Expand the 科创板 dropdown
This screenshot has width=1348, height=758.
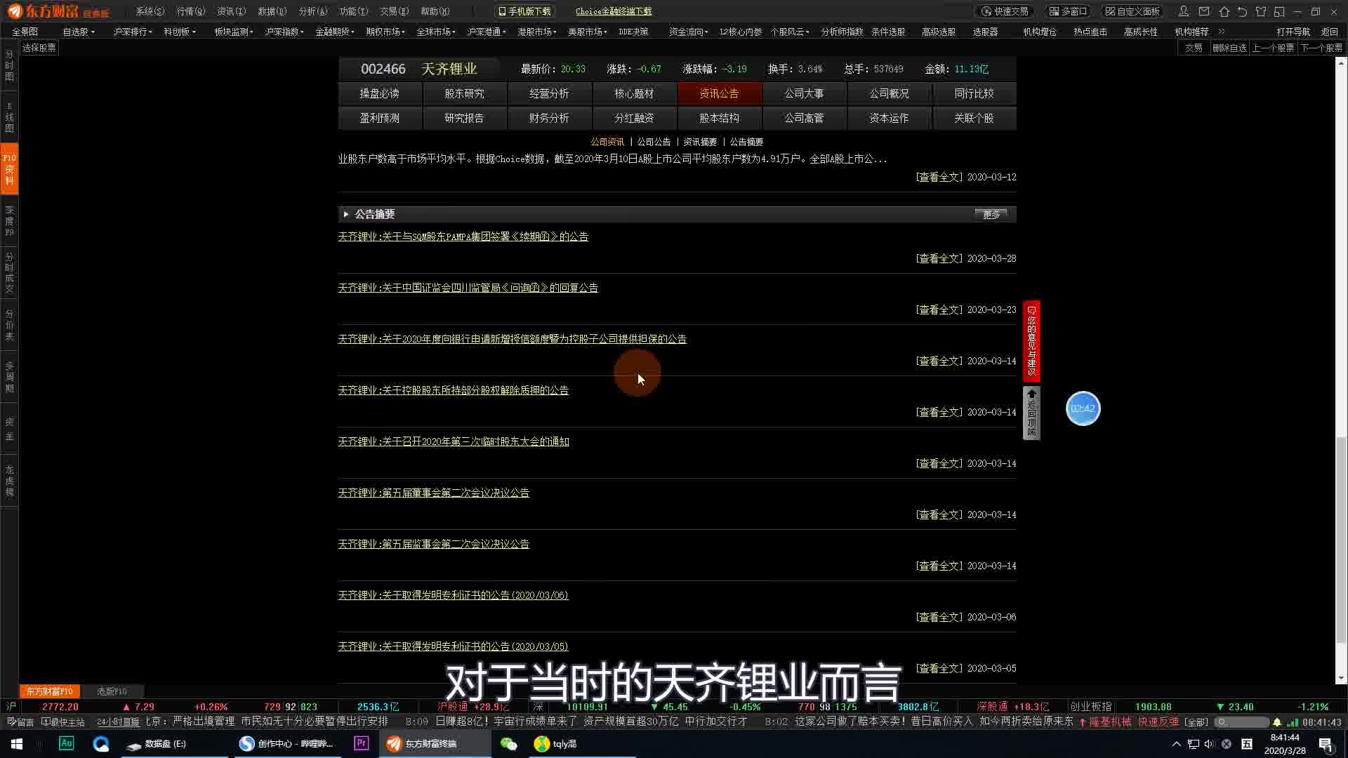point(180,32)
